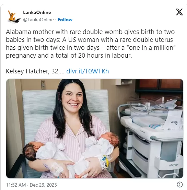187x190 pixels.
Task: Open the 11:52 AM Dec 23, 2023 timestamp
Action: [x=31, y=185]
